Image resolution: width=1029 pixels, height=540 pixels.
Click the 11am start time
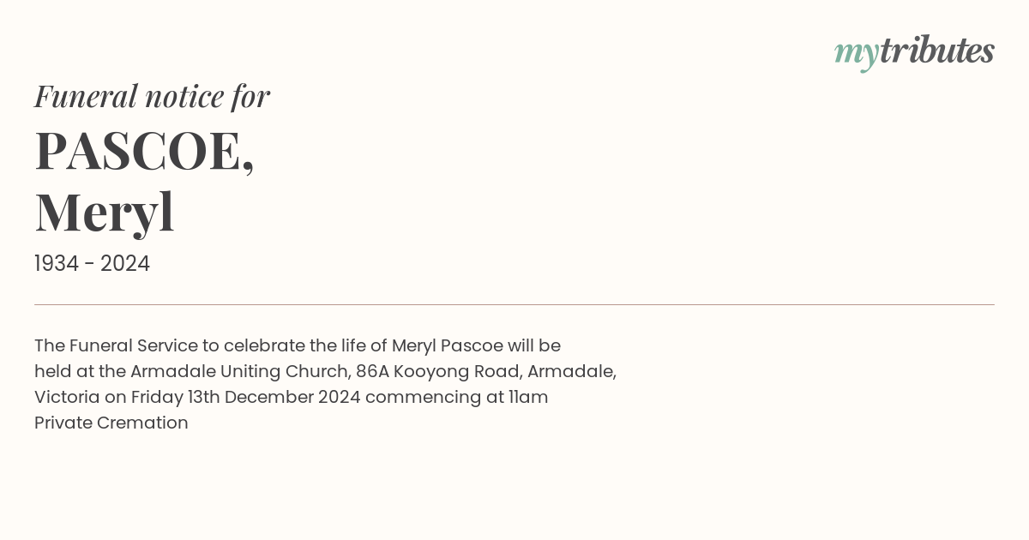(x=528, y=397)
